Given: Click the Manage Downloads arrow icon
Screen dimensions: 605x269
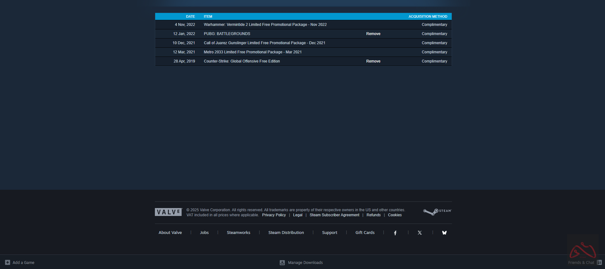Looking at the screenshot, I should (x=282, y=263).
